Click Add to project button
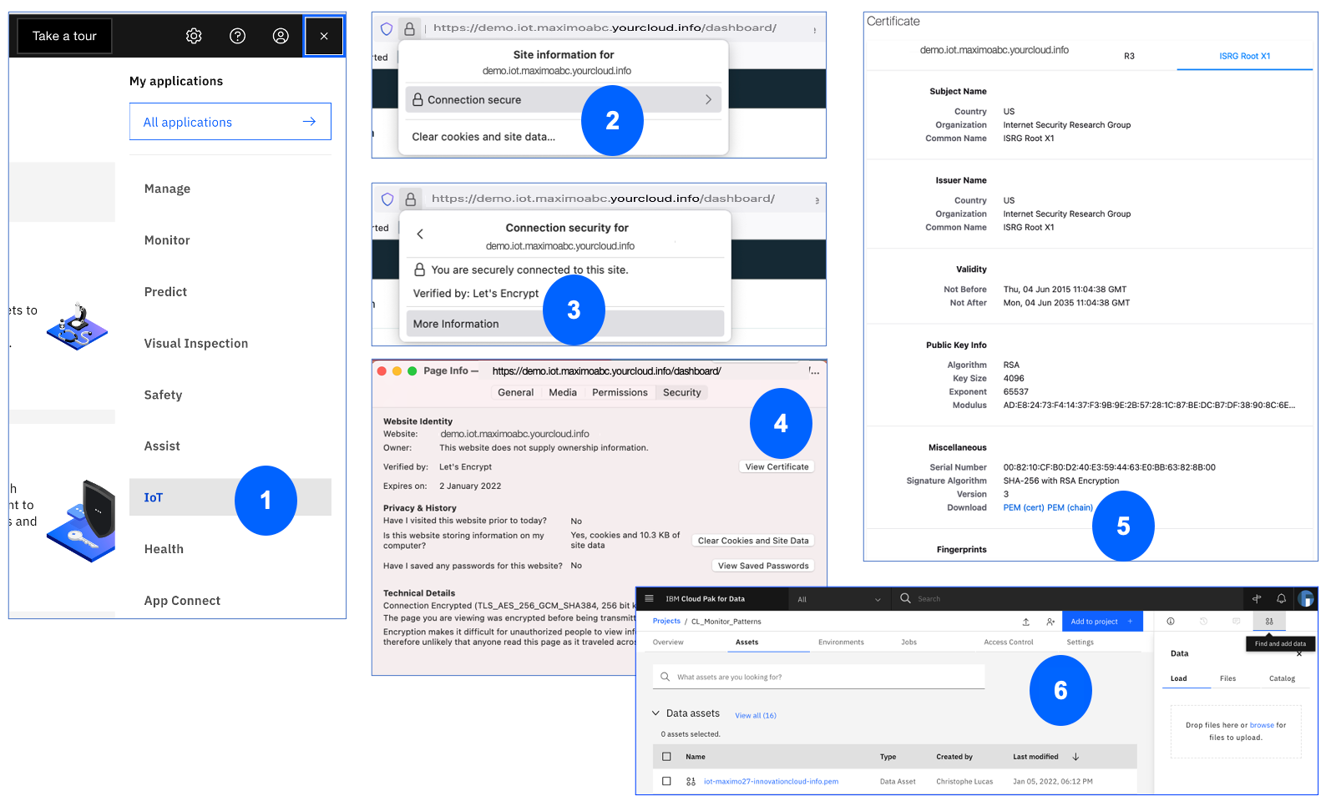The image size is (1336, 801). [x=1102, y=622]
